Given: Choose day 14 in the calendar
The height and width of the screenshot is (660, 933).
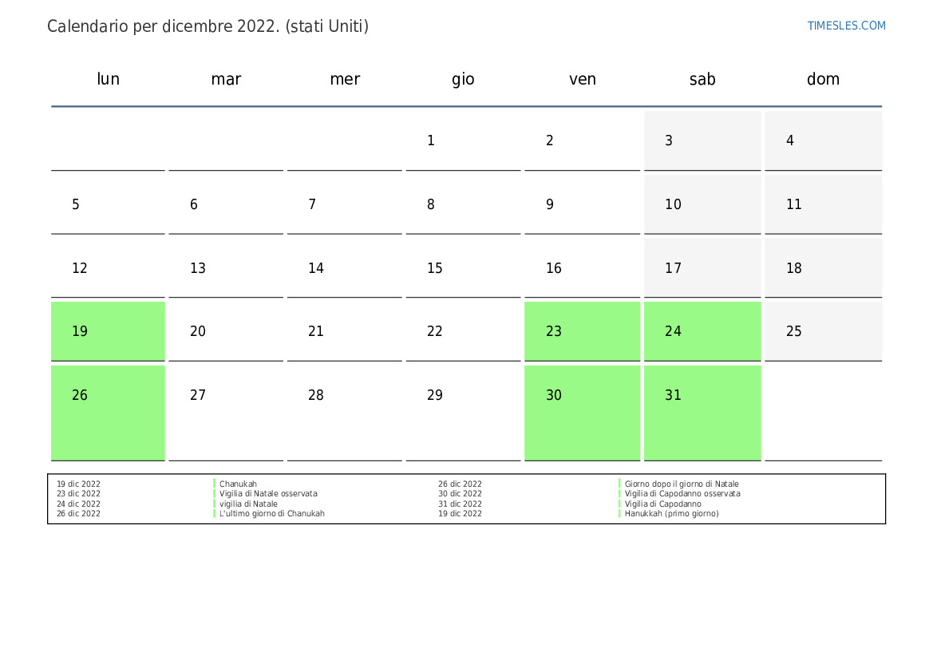Looking at the screenshot, I should pos(345,268).
